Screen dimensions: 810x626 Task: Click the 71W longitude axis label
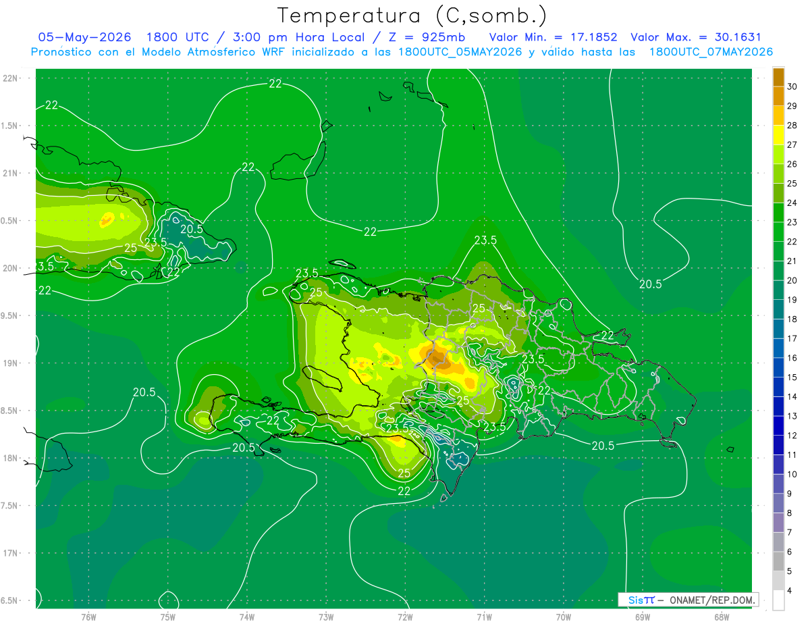click(x=484, y=617)
